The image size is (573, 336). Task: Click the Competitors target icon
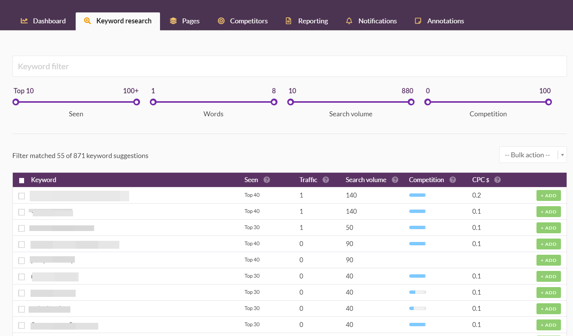(221, 21)
